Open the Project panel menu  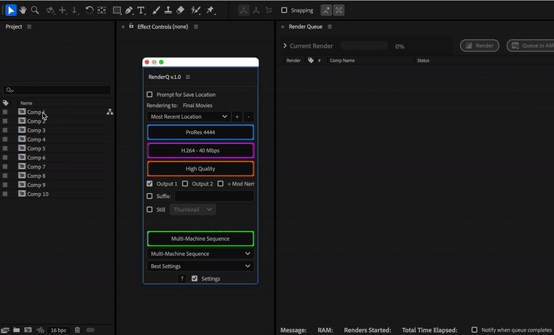pyautogui.click(x=29, y=26)
